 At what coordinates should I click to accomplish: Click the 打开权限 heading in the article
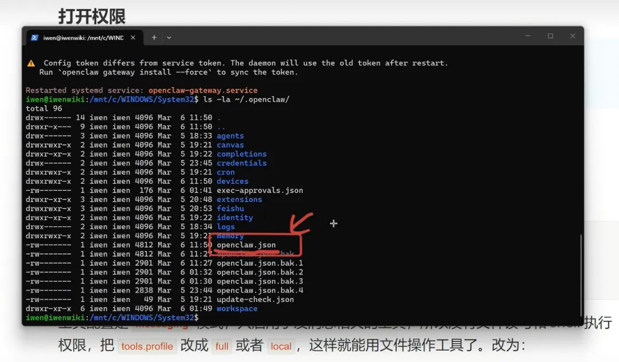click(x=92, y=16)
